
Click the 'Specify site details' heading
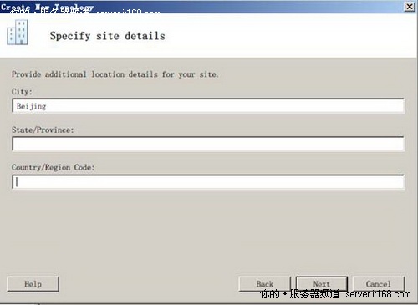pyautogui.click(x=108, y=36)
